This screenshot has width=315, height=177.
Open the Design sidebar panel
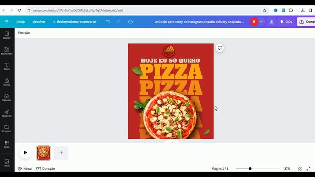(7, 35)
